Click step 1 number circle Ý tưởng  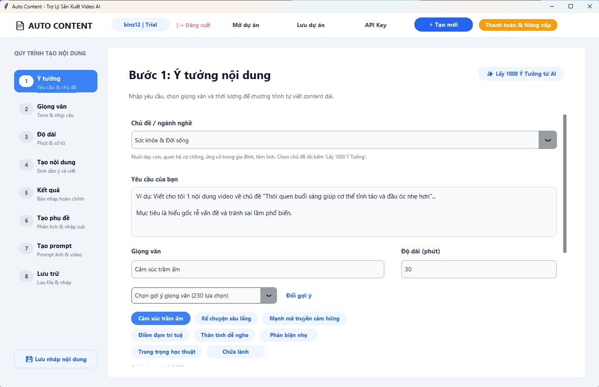tap(26, 81)
